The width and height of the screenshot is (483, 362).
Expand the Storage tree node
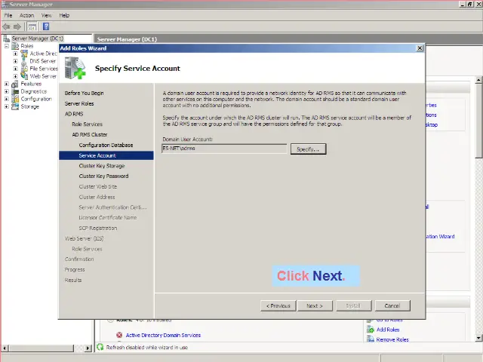pos(7,106)
